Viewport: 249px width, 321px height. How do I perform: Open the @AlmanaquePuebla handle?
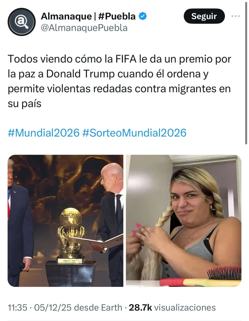(84, 28)
